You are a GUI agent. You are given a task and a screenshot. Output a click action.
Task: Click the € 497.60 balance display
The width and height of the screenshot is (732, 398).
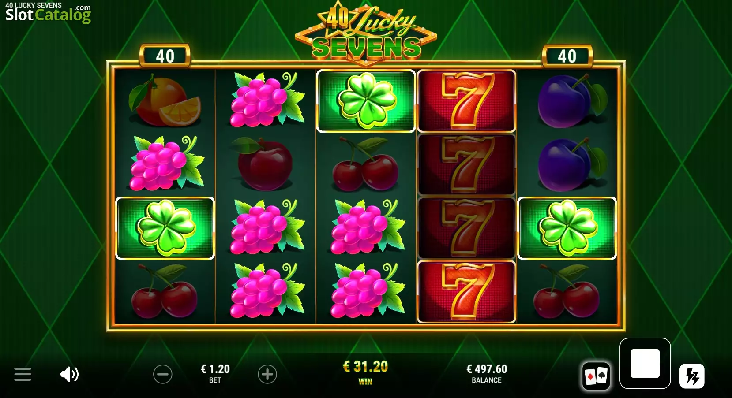[487, 369]
